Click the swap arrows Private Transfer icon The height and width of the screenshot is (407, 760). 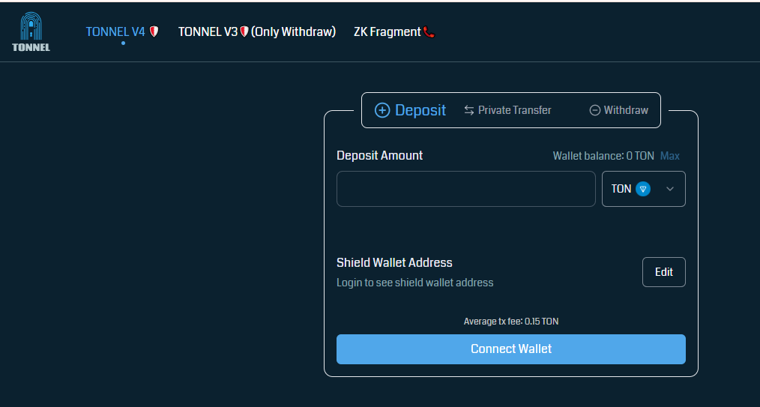(468, 110)
